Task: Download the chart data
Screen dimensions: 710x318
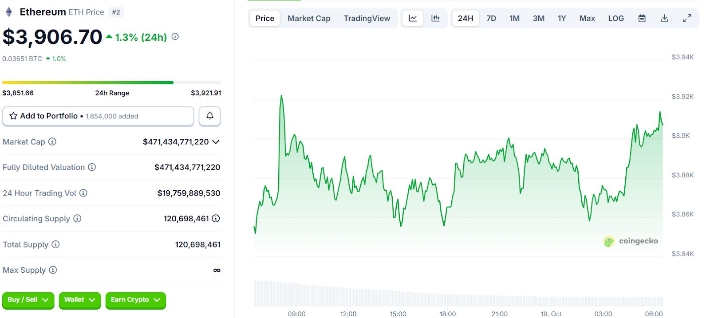Action: [664, 18]
